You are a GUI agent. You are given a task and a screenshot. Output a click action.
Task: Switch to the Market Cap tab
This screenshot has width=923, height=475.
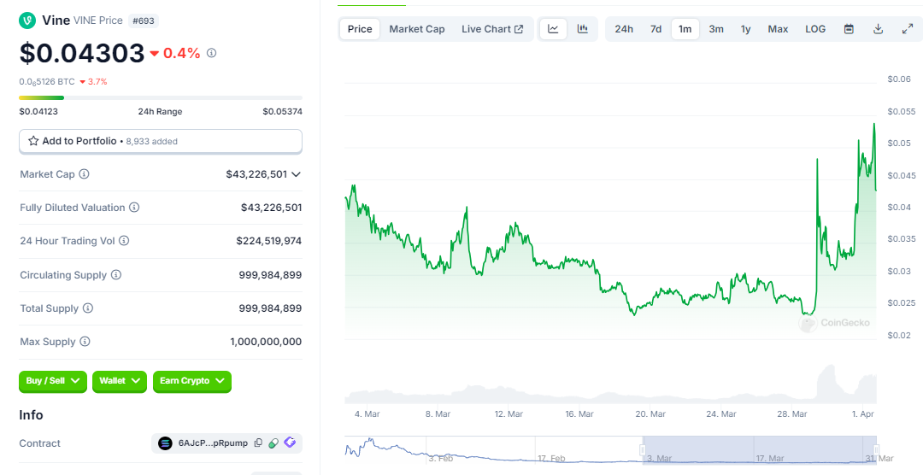click(x=417, y=29)
